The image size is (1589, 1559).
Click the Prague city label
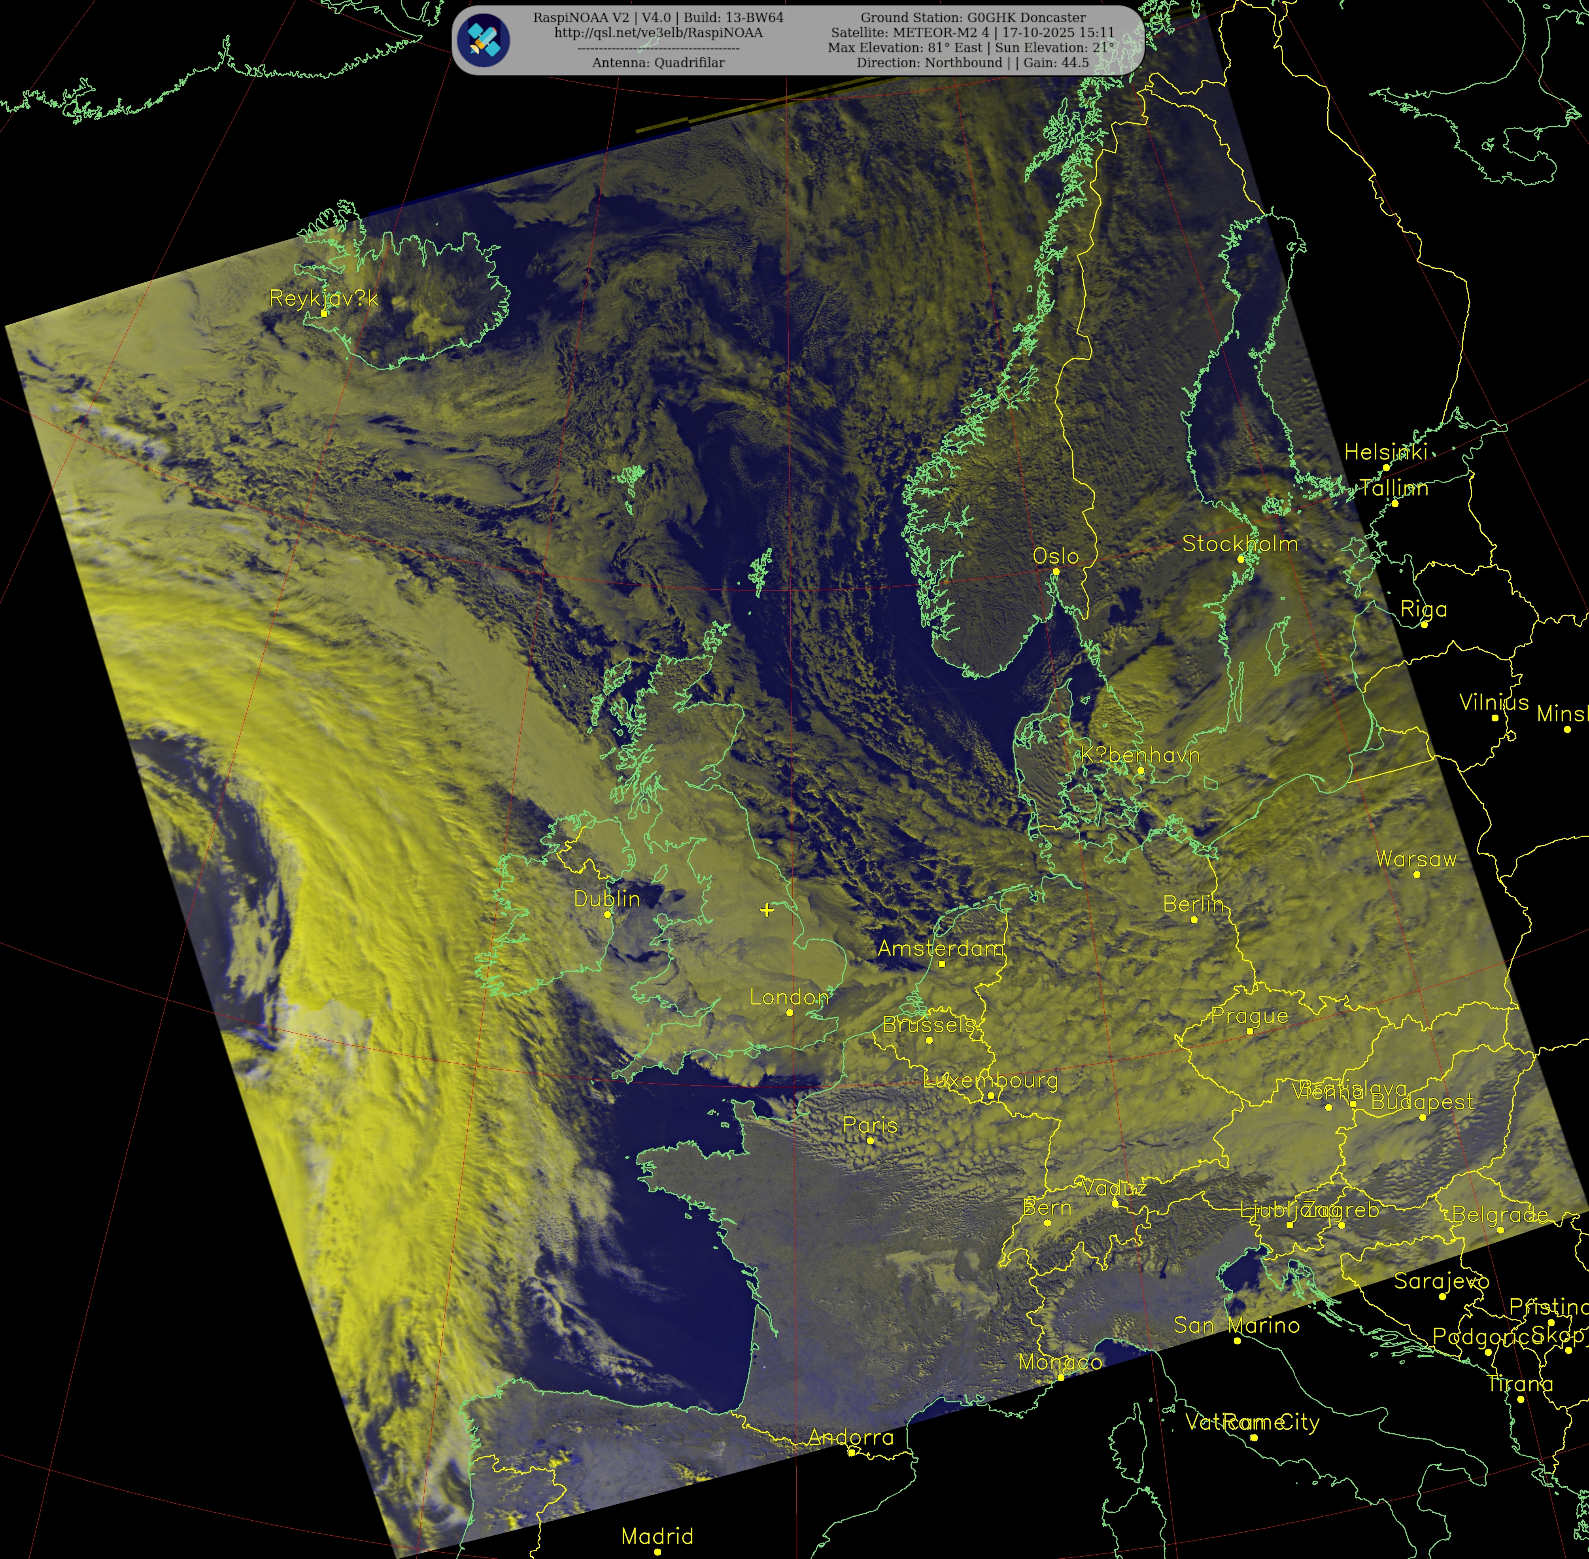(1249, 1016)
